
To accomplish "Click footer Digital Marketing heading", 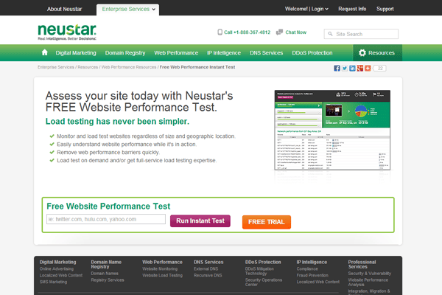I will pyautogui.click(x=57, y=262).
